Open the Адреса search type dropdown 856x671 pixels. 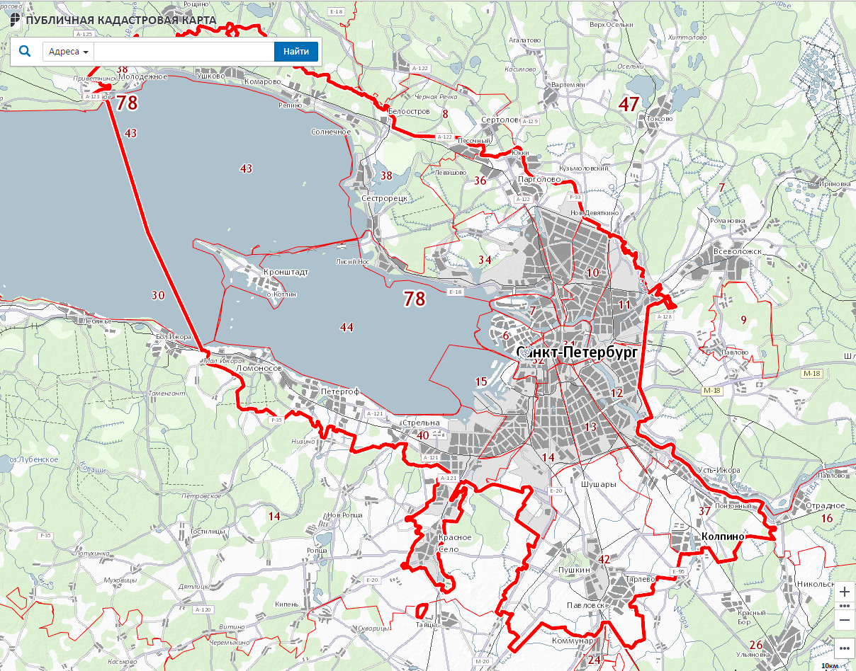69,52
